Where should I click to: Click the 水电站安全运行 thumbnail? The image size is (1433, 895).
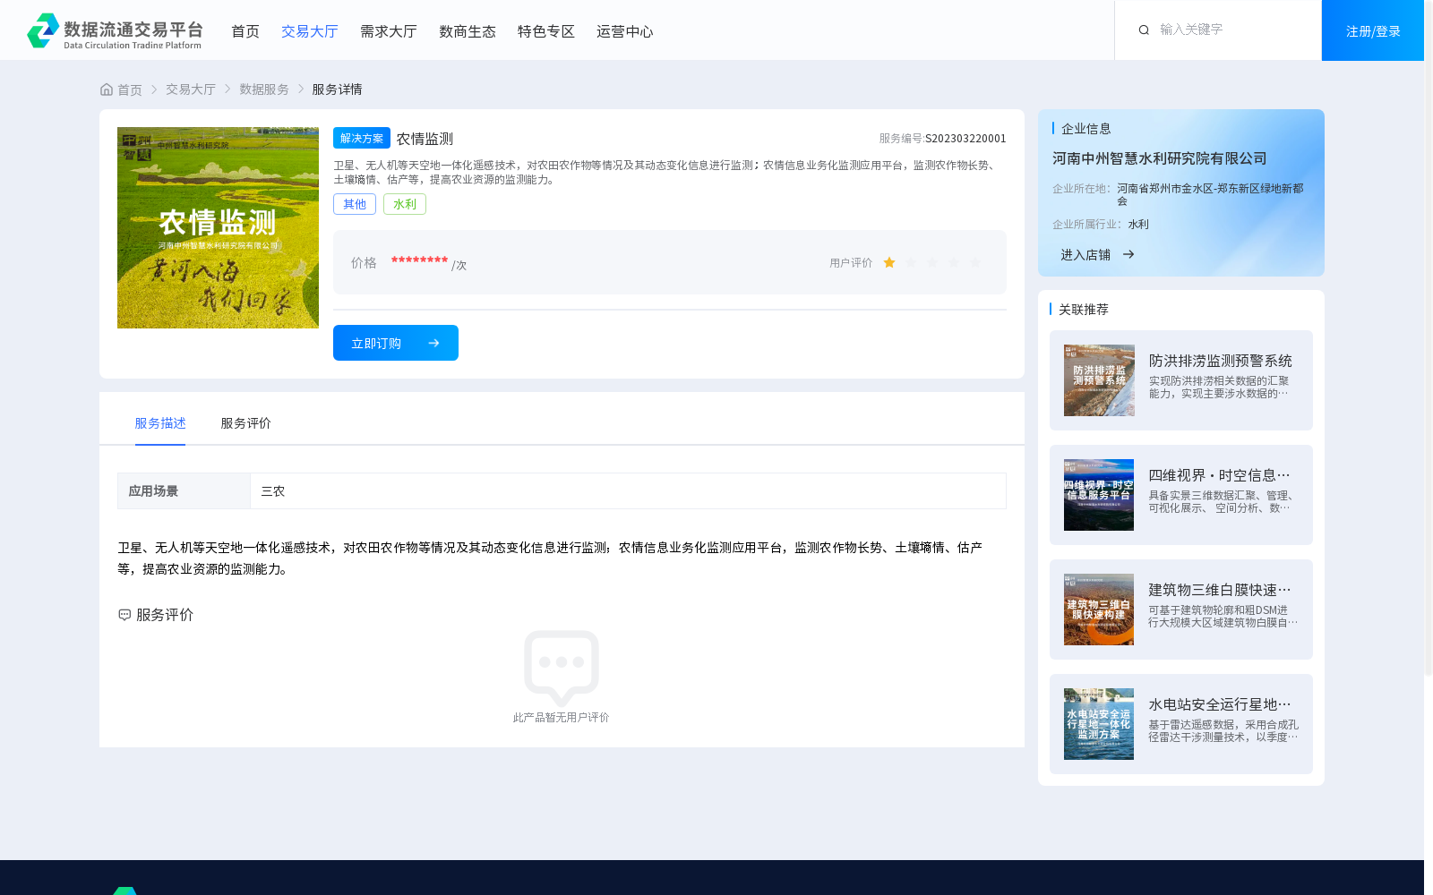point(1099,724)
